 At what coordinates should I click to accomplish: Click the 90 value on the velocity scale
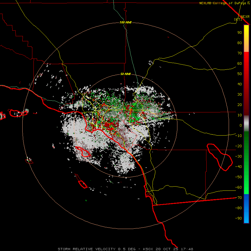(240, 33)
